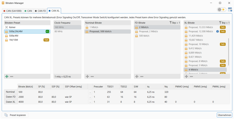Screen dimensions: 234x119
Task: Click TMS badge on Proposal, 8 Mbit/s row
Action: click(223, 61)
